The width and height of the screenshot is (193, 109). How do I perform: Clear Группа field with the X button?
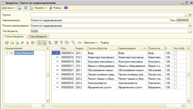190,15
